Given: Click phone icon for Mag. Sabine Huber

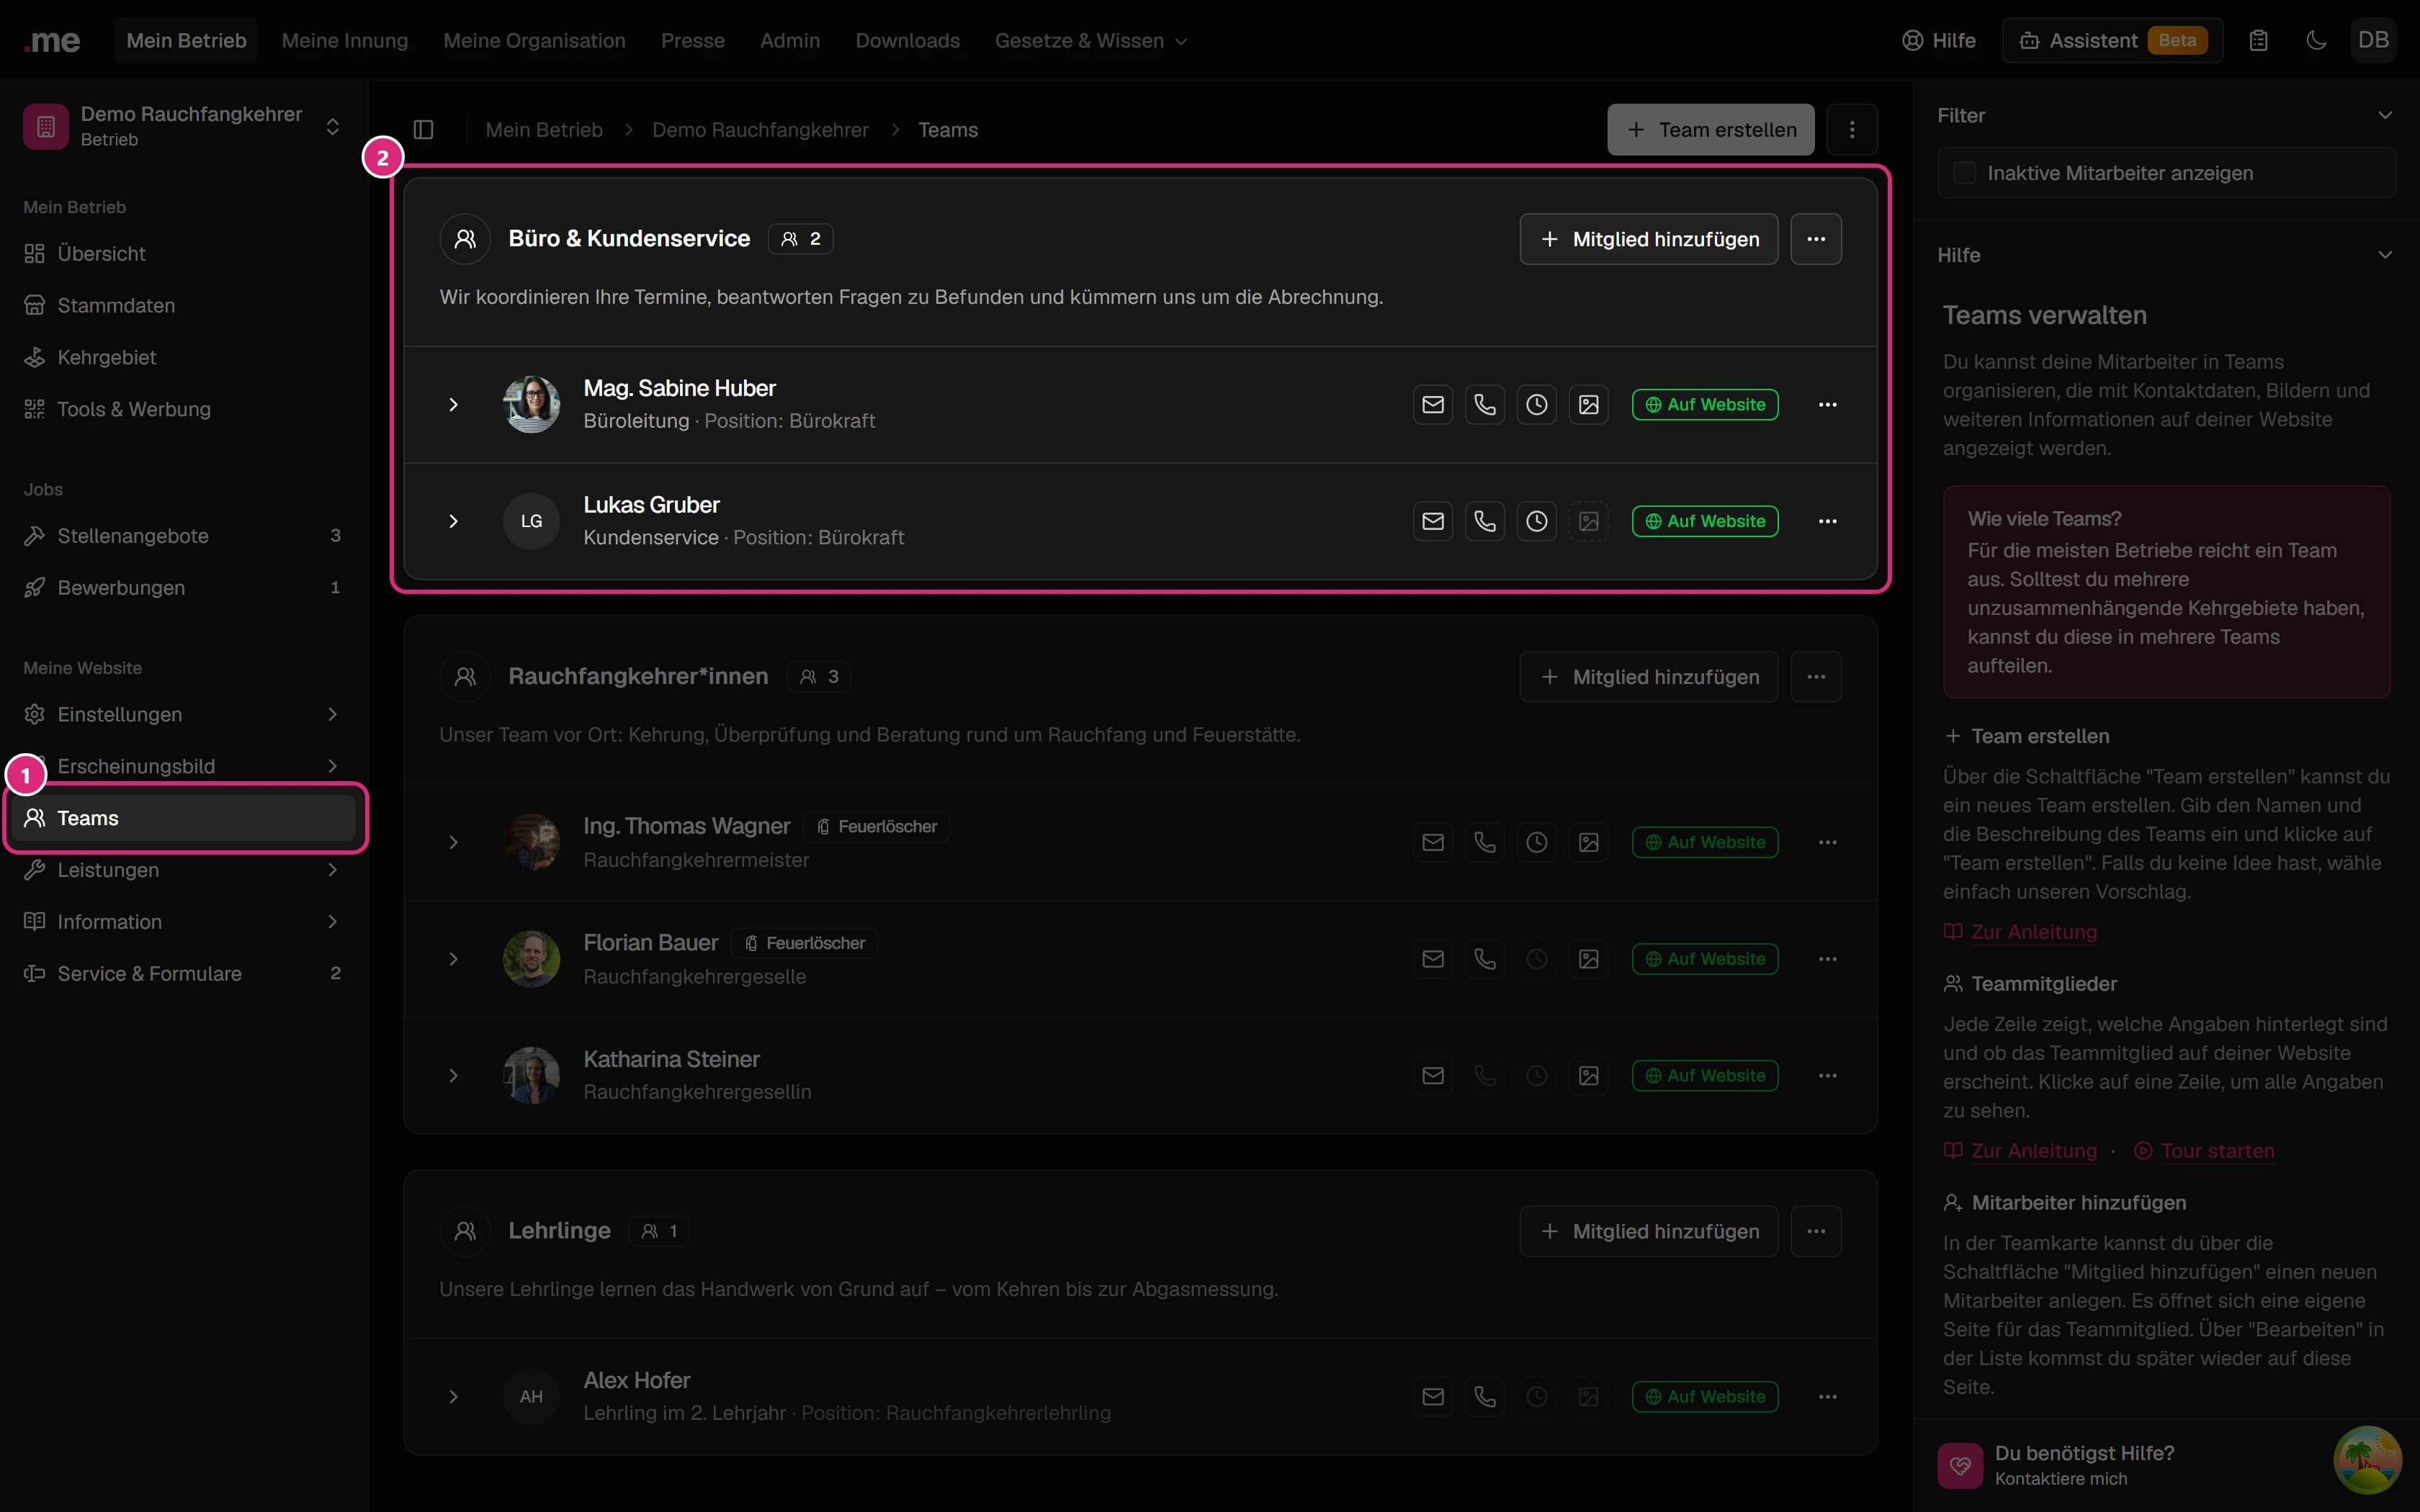Looking at the screenshot, I should click(x=1485, y=405).
